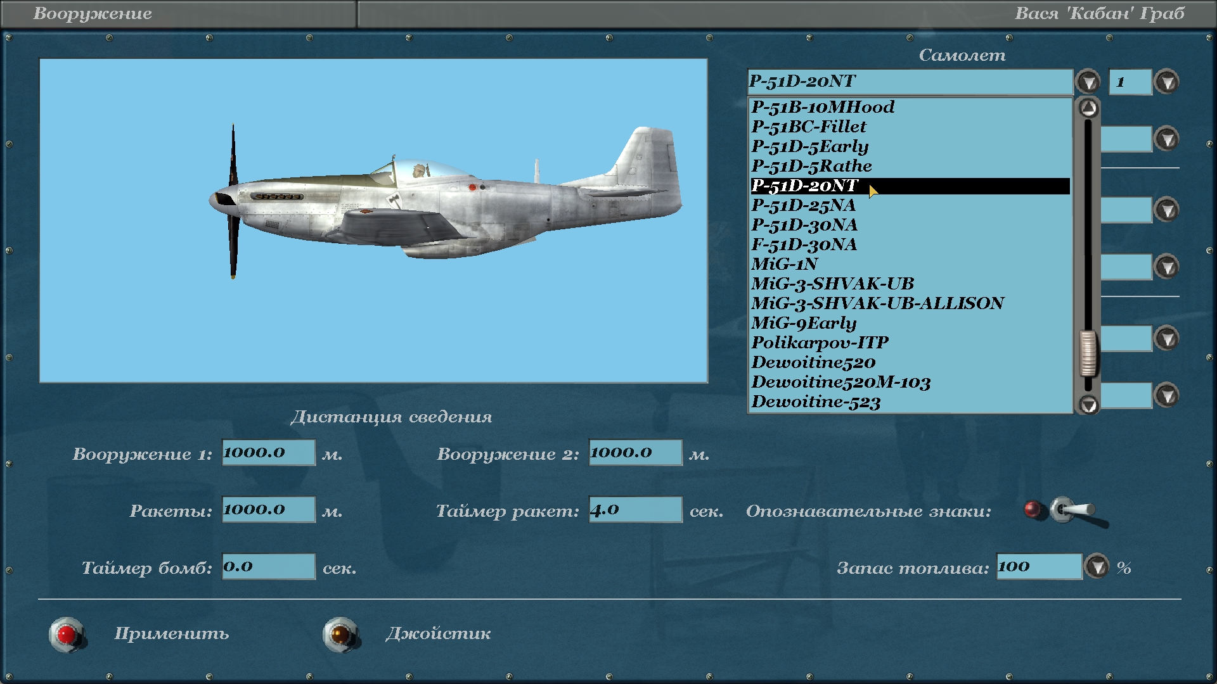Click the Применить text label
Screen dimensions: 1217x684
(x=171, y=634)
